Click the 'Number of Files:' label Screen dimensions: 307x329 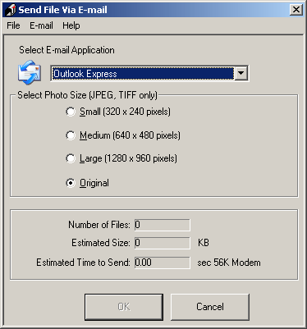[99, 225]
